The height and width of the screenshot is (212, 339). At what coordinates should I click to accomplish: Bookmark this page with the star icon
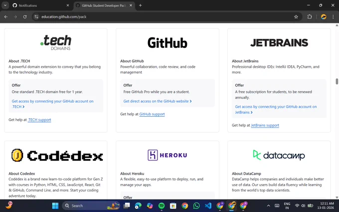[x=296, y=16]
